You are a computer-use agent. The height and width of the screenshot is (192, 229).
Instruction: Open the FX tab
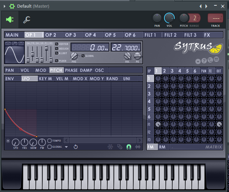tap(213, 35)
